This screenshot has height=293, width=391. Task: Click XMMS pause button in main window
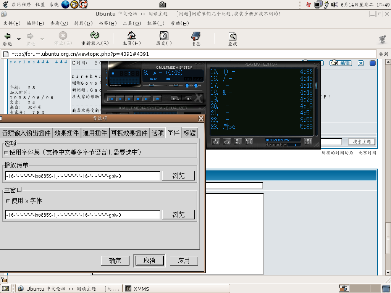pos(129,99)
